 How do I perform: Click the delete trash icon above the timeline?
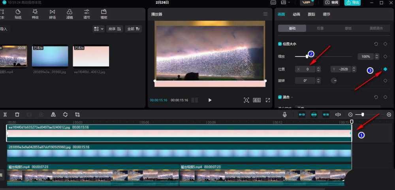[17, 114]
